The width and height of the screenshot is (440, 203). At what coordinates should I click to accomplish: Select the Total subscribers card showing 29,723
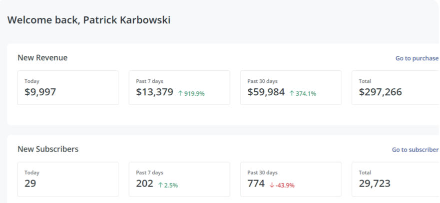(x=395, y=179)
